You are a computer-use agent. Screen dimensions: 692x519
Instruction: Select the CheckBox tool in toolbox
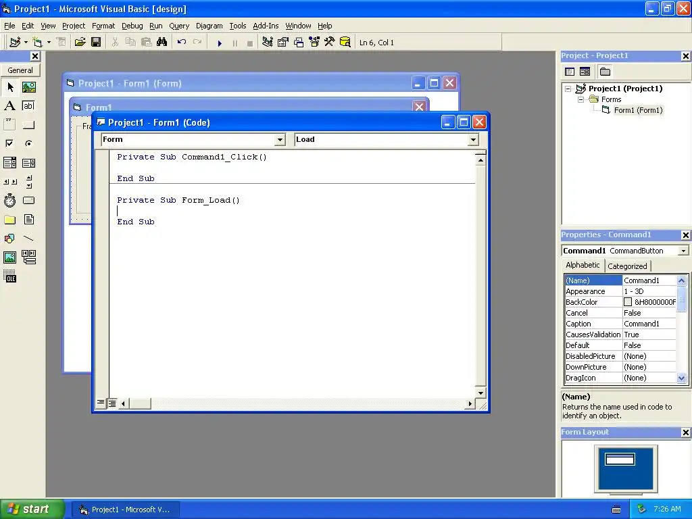pos(10,143)
